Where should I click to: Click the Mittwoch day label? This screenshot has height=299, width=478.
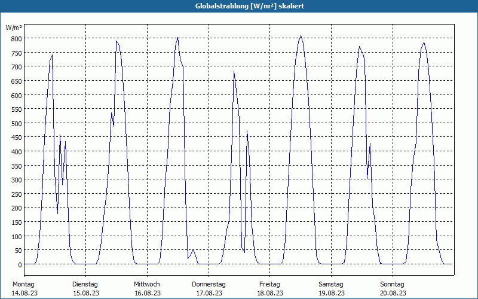[147, 285]
